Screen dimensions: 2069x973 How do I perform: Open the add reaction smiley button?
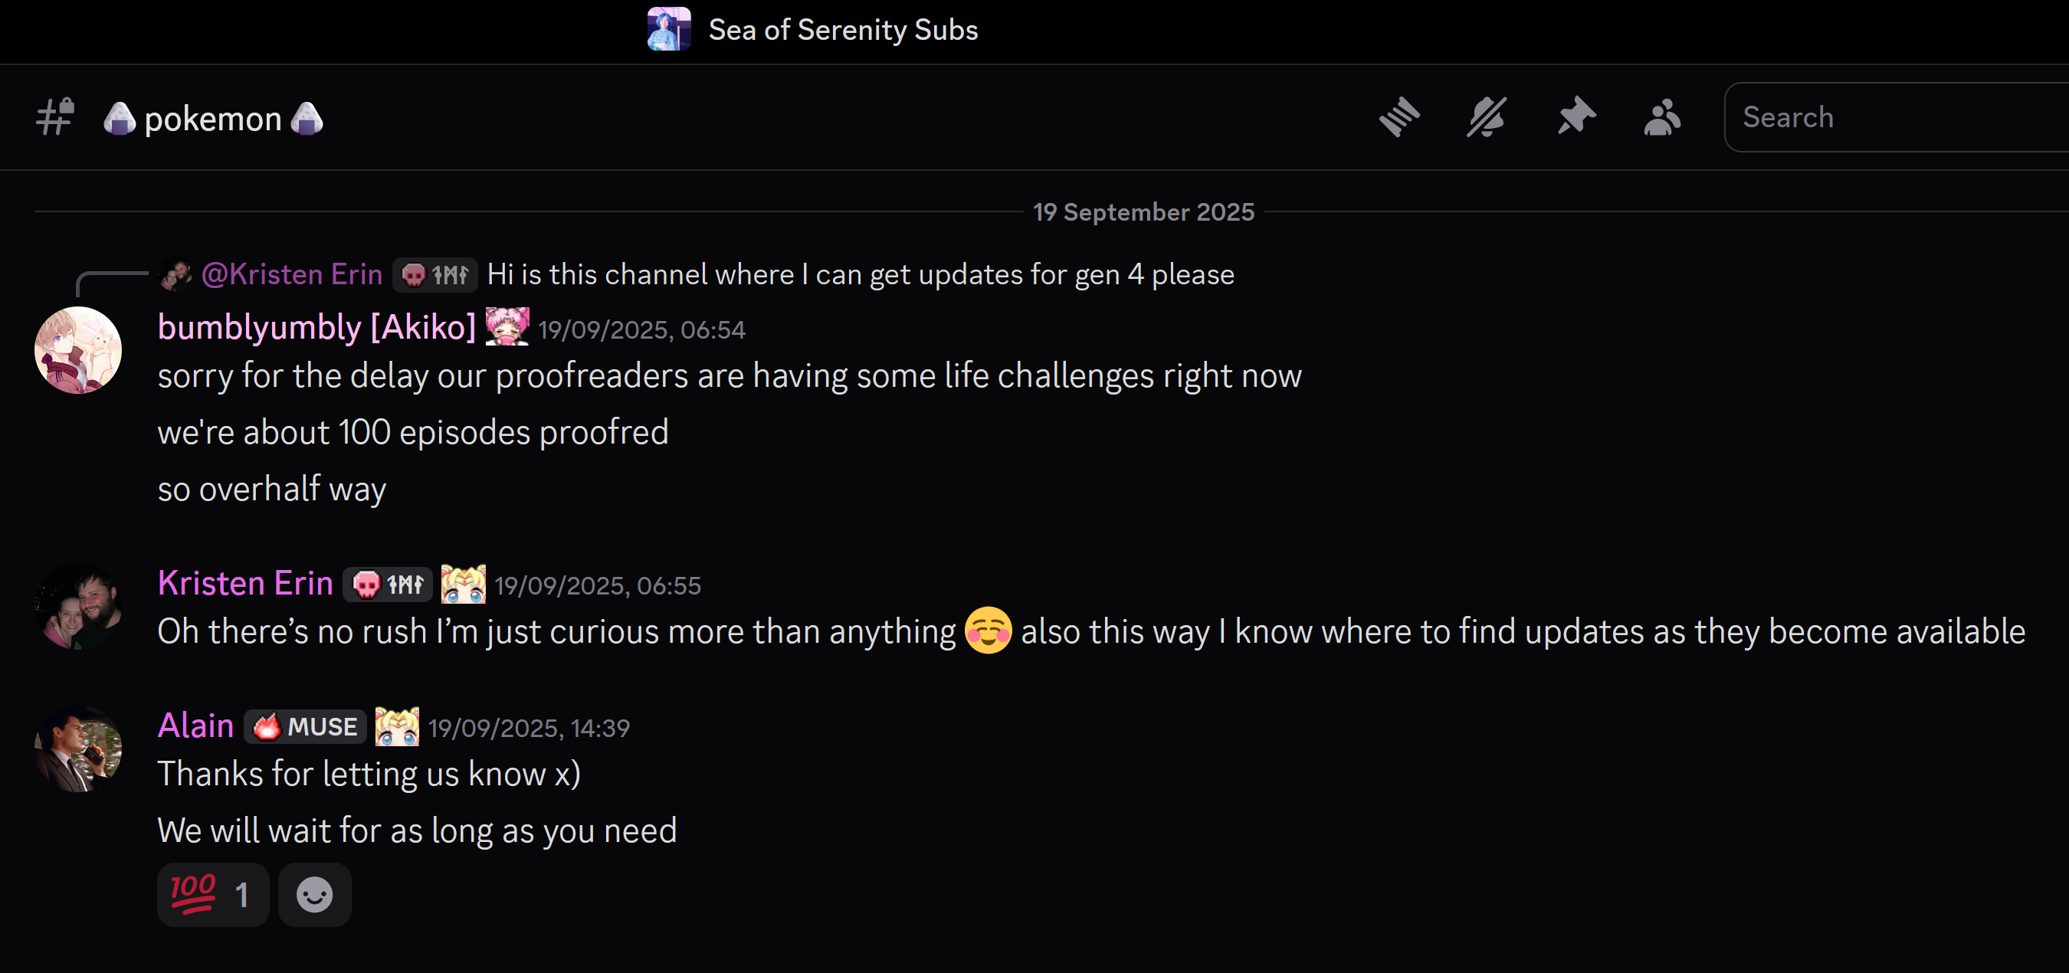tap(315, 894)
